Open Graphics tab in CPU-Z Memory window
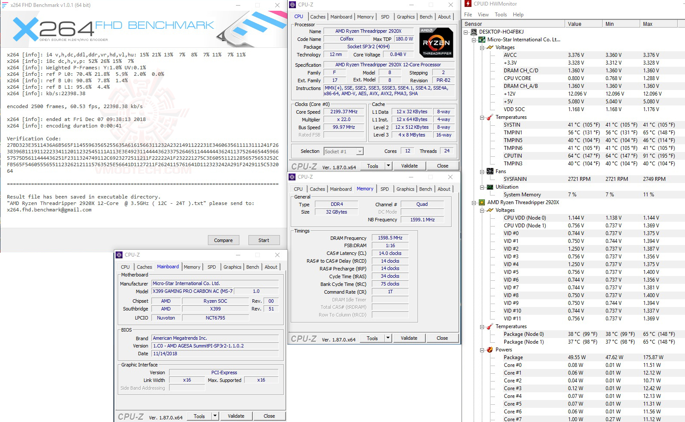 [405, 189]
